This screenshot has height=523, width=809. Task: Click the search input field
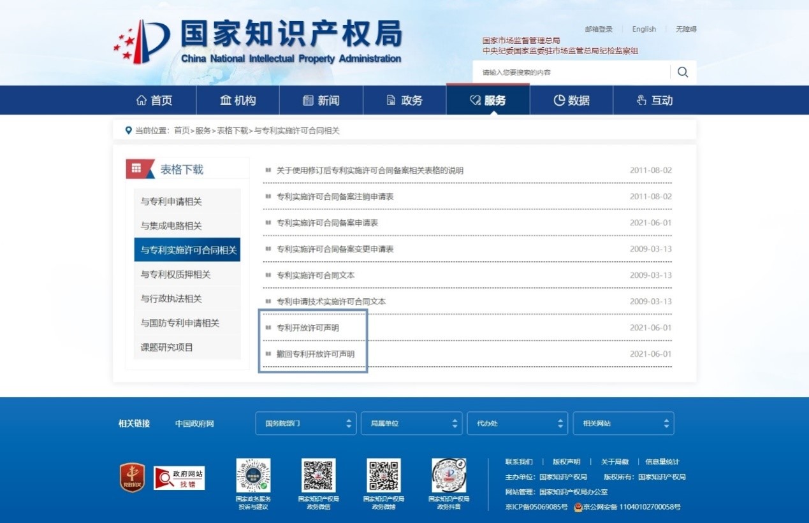[571, 72]
